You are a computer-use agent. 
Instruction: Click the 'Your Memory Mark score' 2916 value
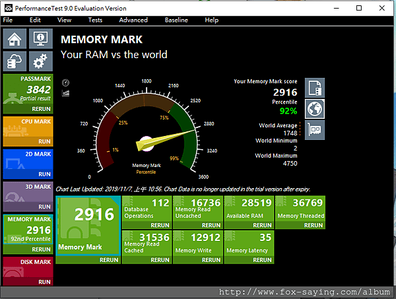[x=285, y=92]
